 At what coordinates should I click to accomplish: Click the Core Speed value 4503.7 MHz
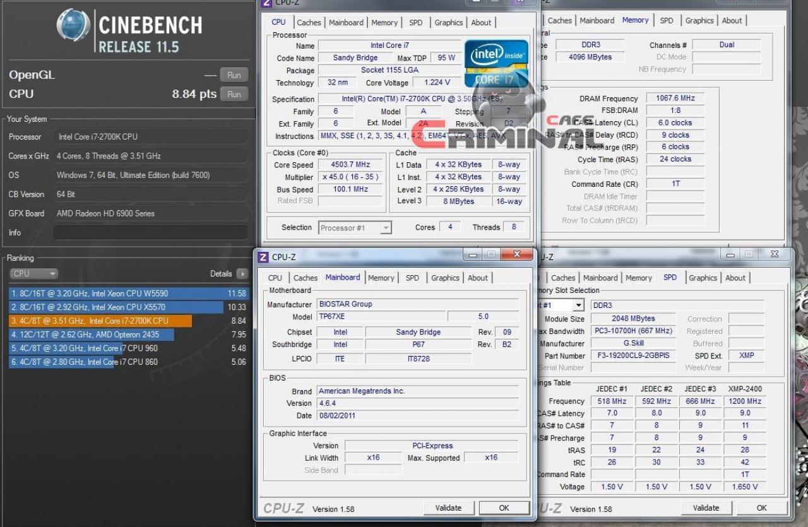(350, 165)
